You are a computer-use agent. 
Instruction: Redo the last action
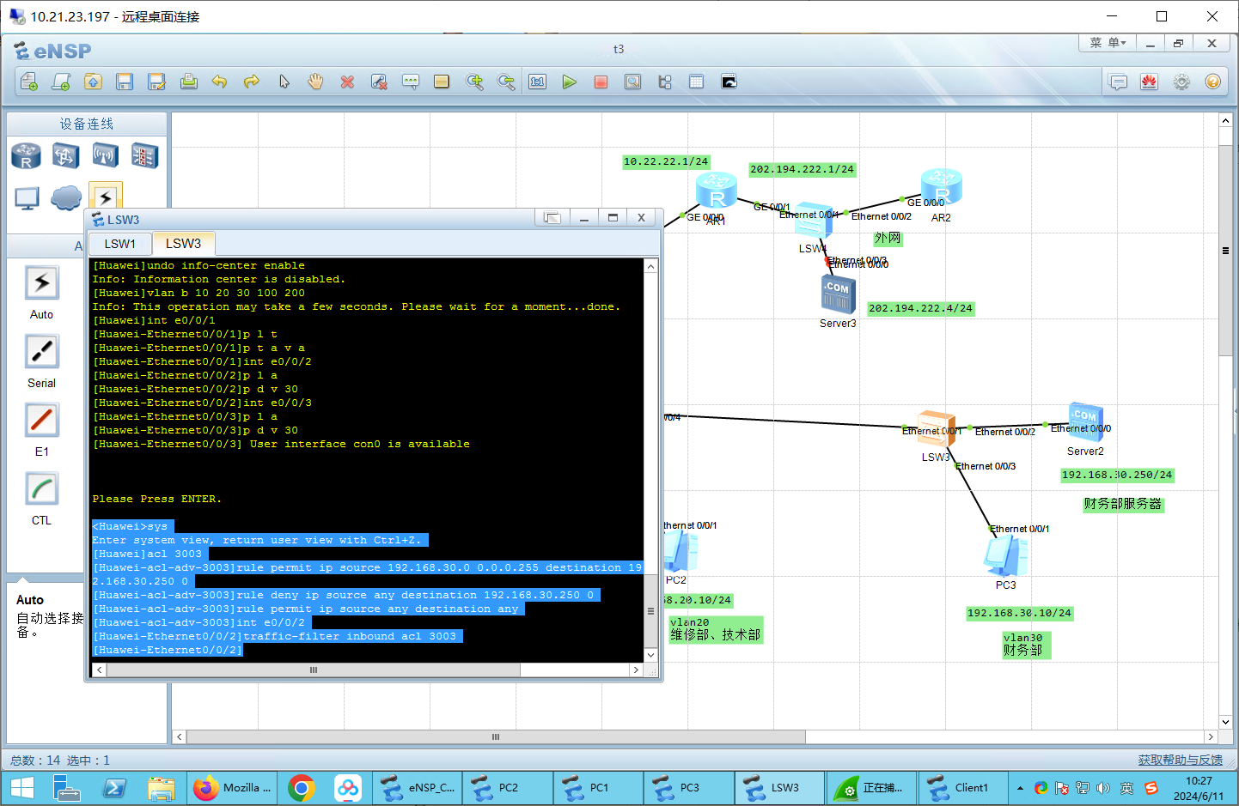click(252, 82)
